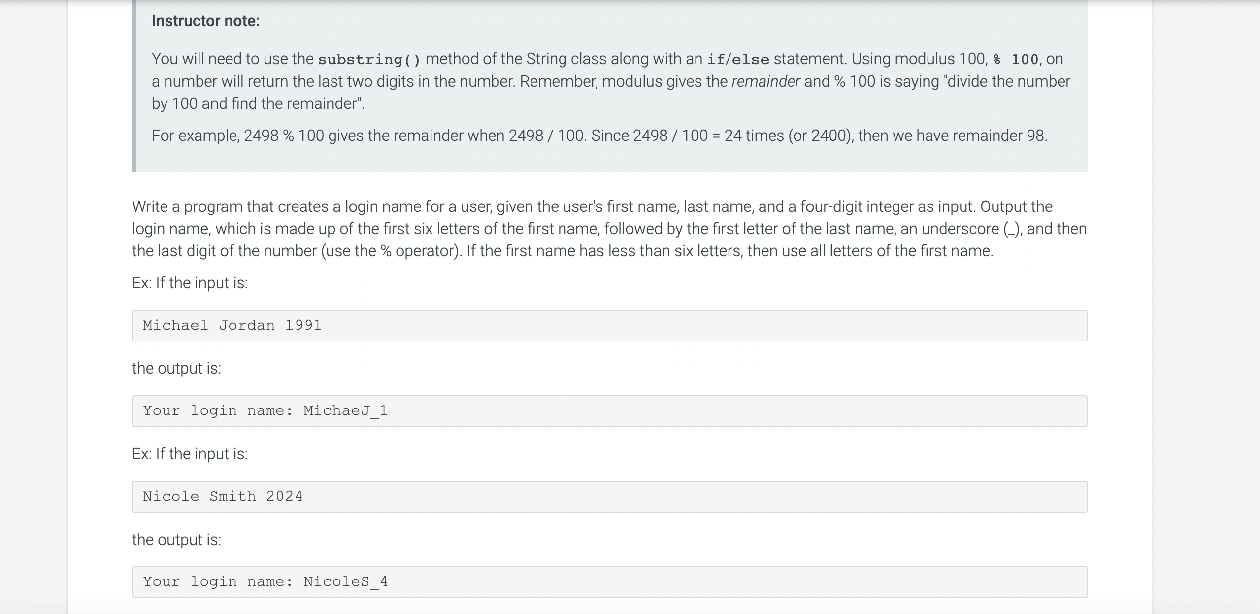Select the "Your login name: MichaeJ_1" output box
This screenshot has width=1260, height=614.
click(609, 411)
